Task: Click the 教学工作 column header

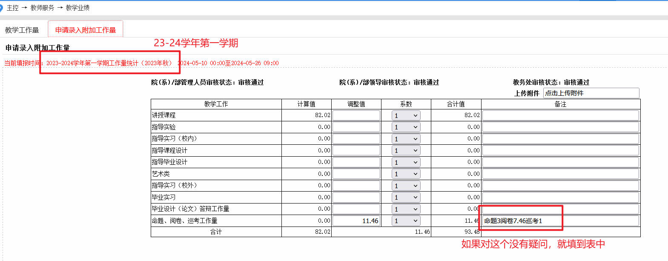Action: [x=216, y=104]
